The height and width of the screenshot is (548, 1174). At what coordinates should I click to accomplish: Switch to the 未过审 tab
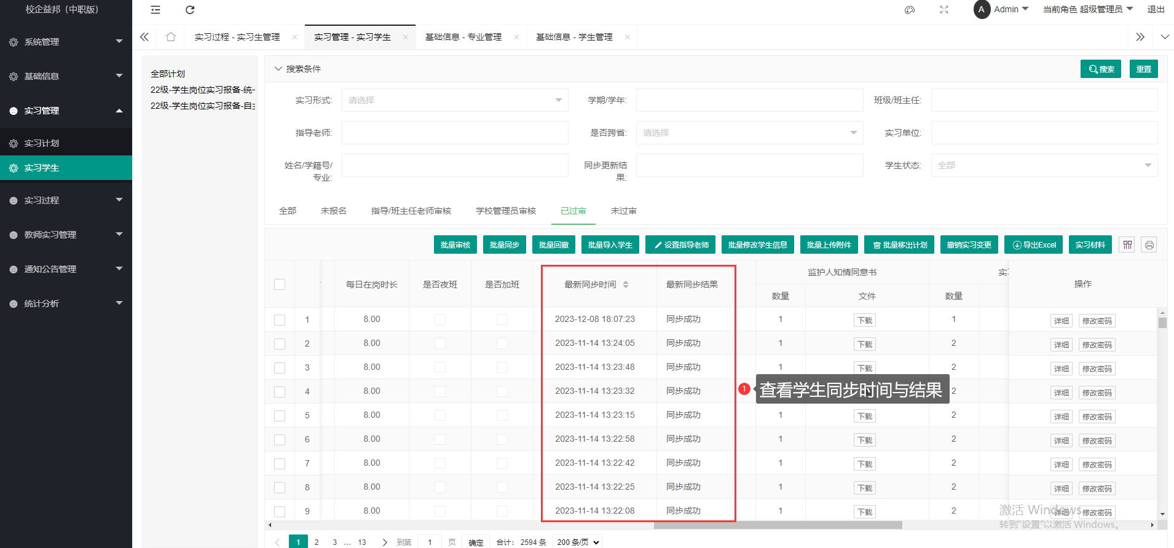click(623, 211)
